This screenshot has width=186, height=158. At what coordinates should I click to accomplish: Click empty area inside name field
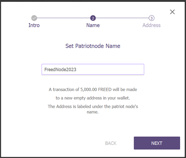pyautogui.click(x=110, y=69)
